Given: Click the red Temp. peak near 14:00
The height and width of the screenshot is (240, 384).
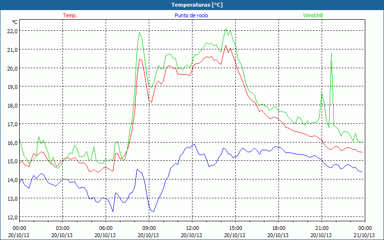Looking at the screenshot, I should pyautogui.click(x=226, y=46).
